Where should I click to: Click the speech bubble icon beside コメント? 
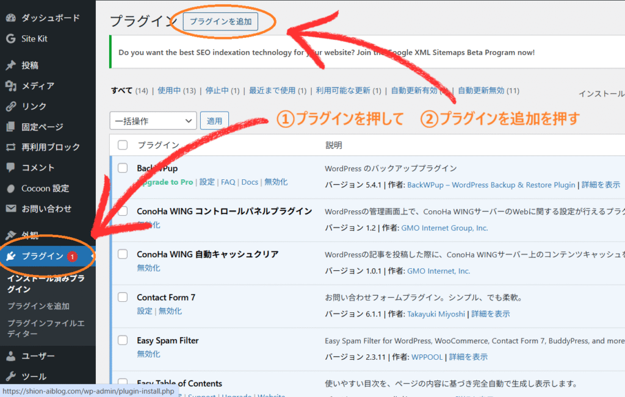[x=11, y=167]
